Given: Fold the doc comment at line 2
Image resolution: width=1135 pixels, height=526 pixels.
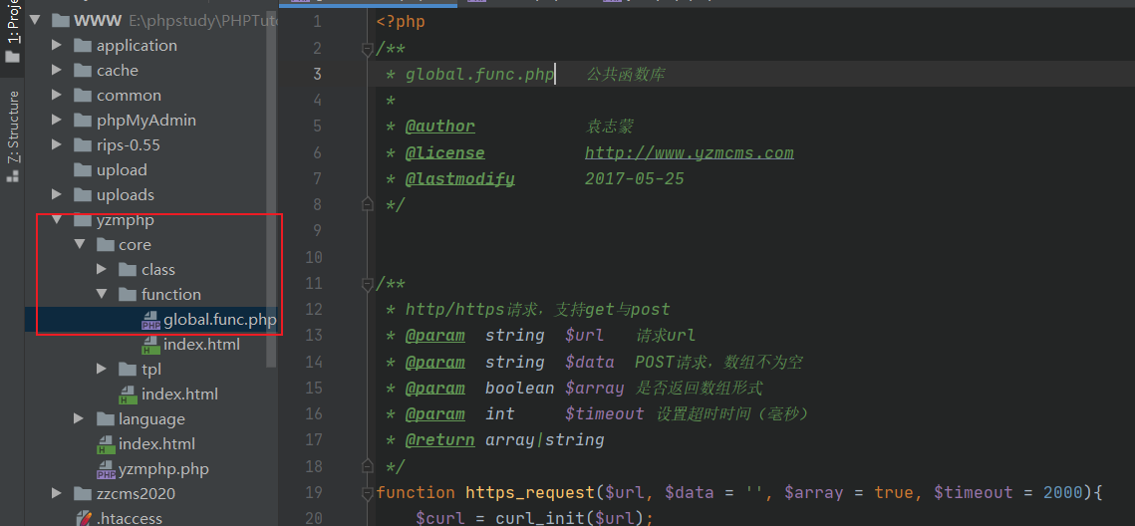Looking at the screenshot, I should pyautogui.click(x=368, y=48).
